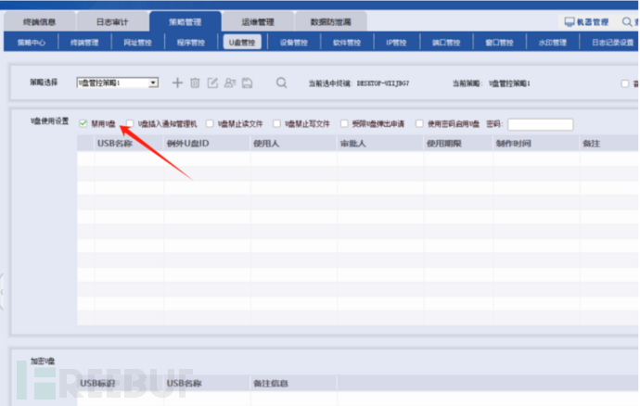
Task: Select the U盘管控 submenu
Action: pyautogui.click(x=242, y=43)
